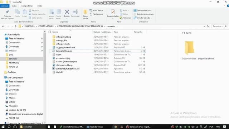Image resolution: width=229 pixels, height=129 pixels.
Task: Select the settings_building folder
Action: pos(63,37)
